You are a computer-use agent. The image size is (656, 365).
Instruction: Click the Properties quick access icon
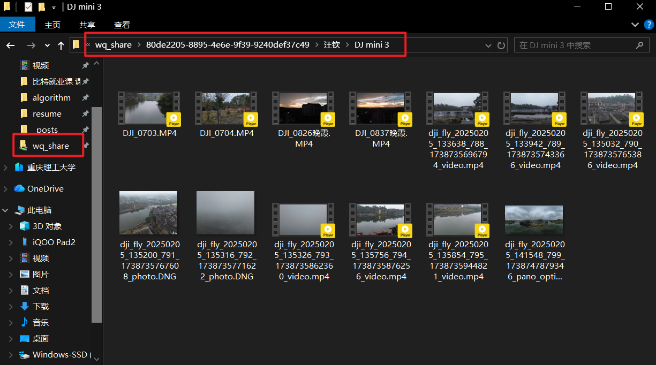(28, 7)
